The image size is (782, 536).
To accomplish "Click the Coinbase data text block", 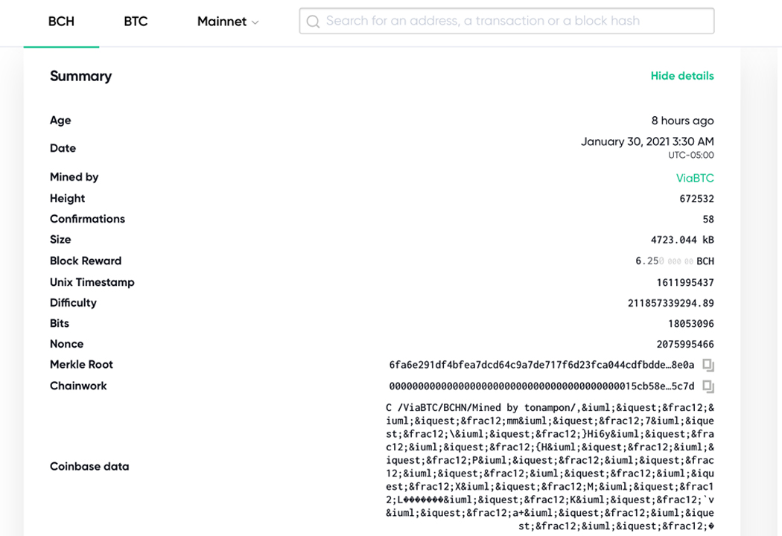I will (550, 467).
